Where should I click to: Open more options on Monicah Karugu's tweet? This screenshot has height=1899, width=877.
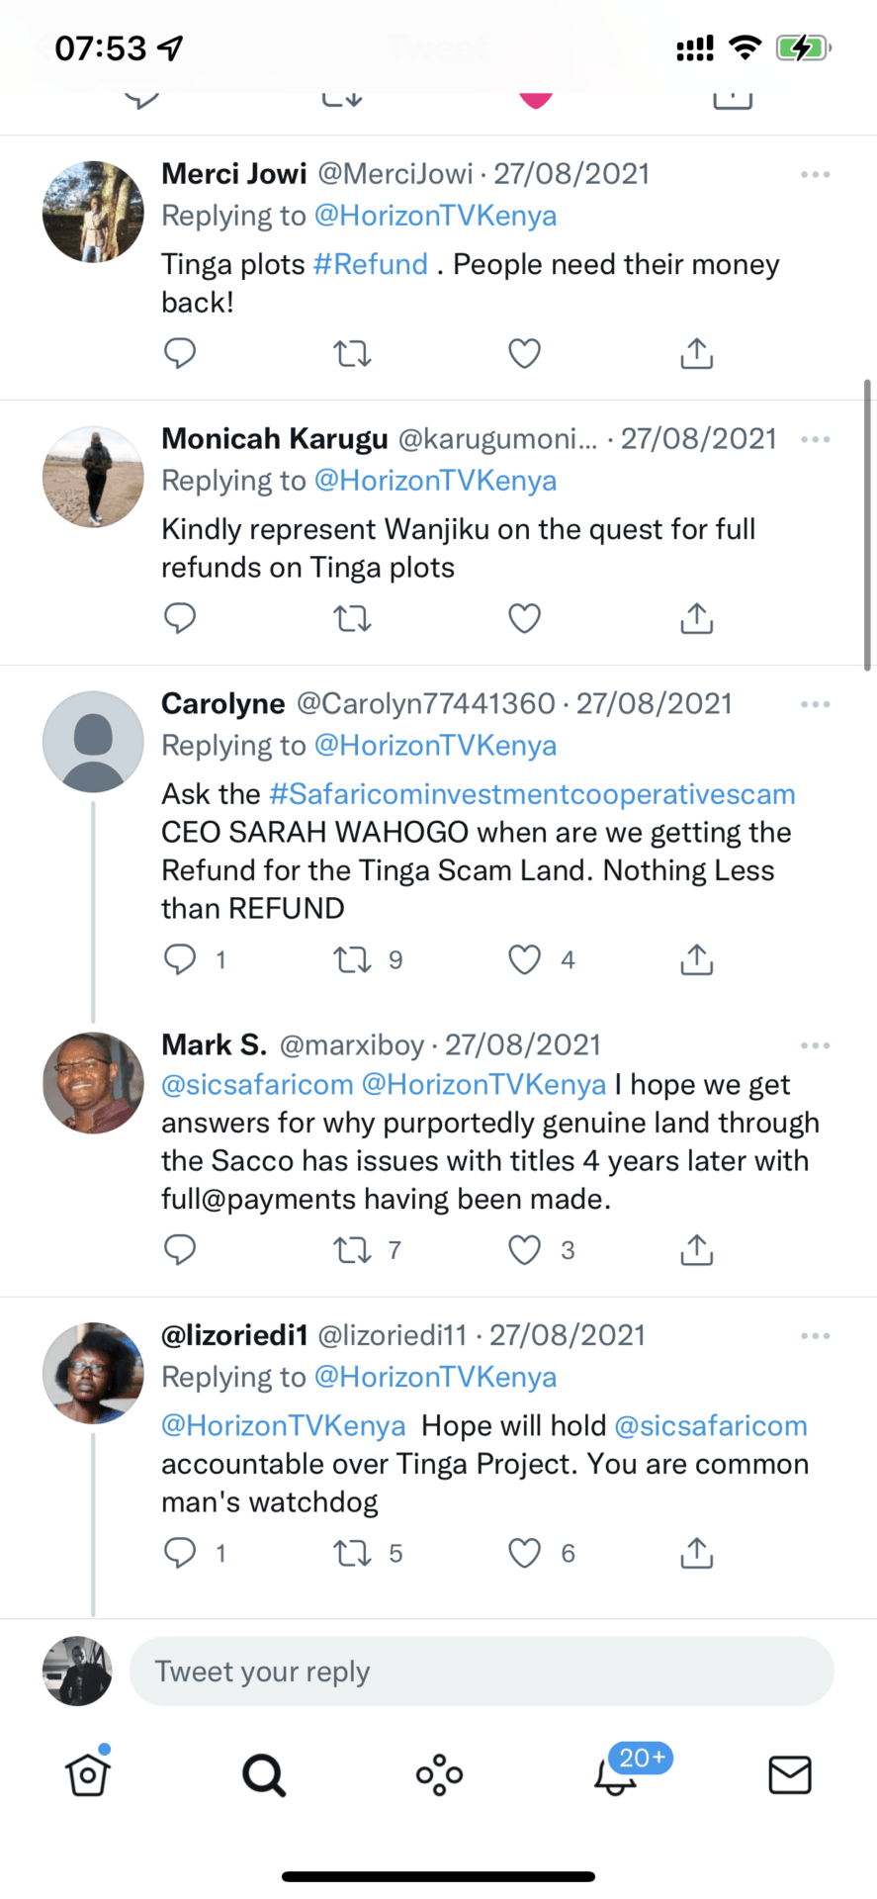pos(815,440)
